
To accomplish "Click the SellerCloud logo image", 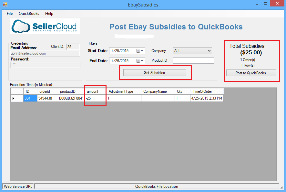I will point(45,26).
